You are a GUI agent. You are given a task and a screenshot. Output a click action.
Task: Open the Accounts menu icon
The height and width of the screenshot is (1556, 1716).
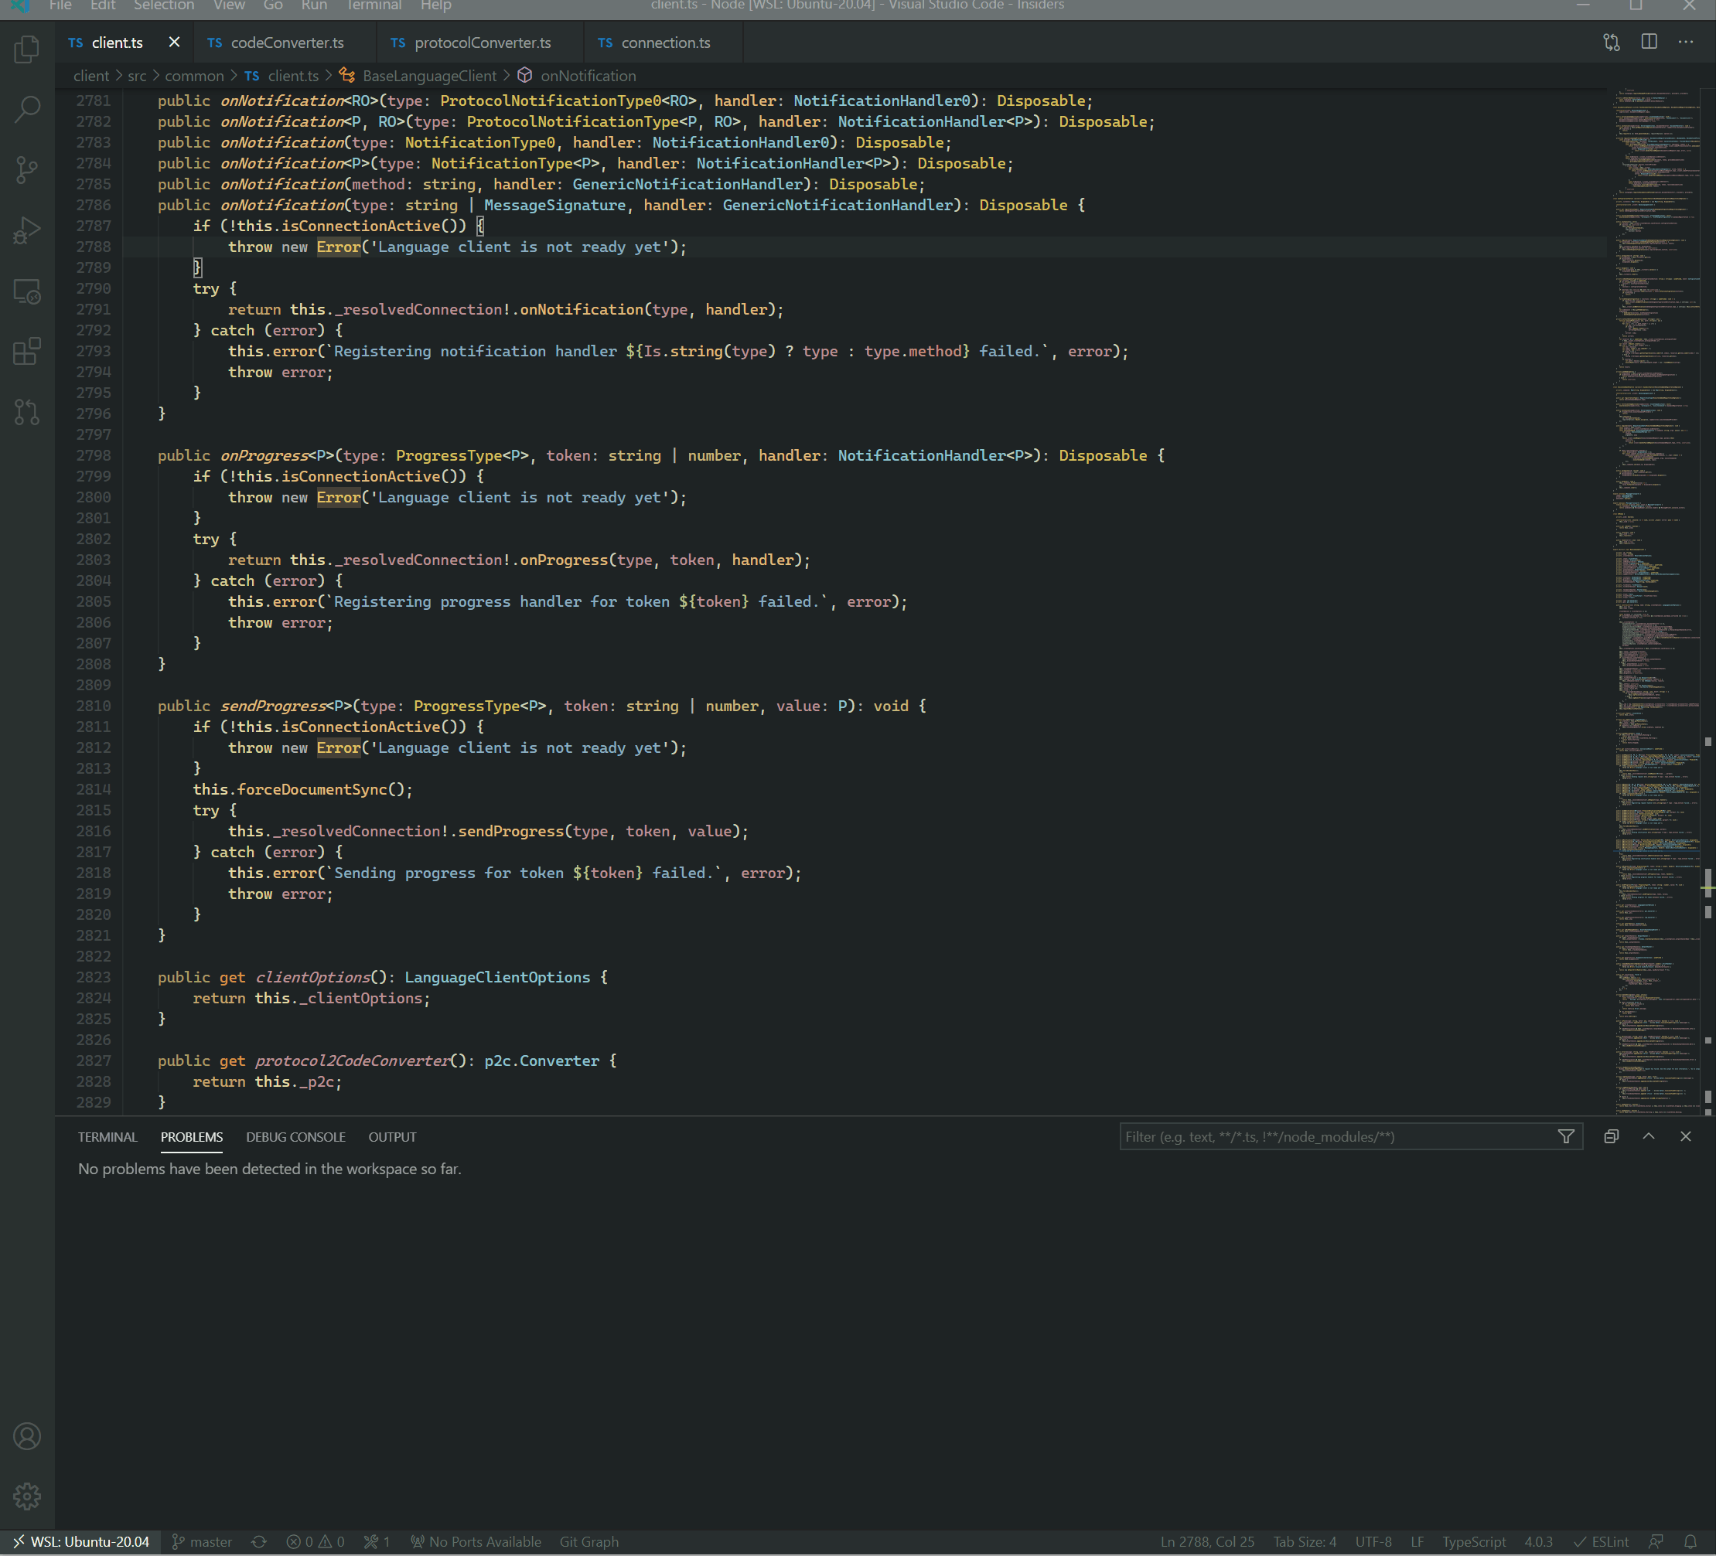coord(27,1436)
